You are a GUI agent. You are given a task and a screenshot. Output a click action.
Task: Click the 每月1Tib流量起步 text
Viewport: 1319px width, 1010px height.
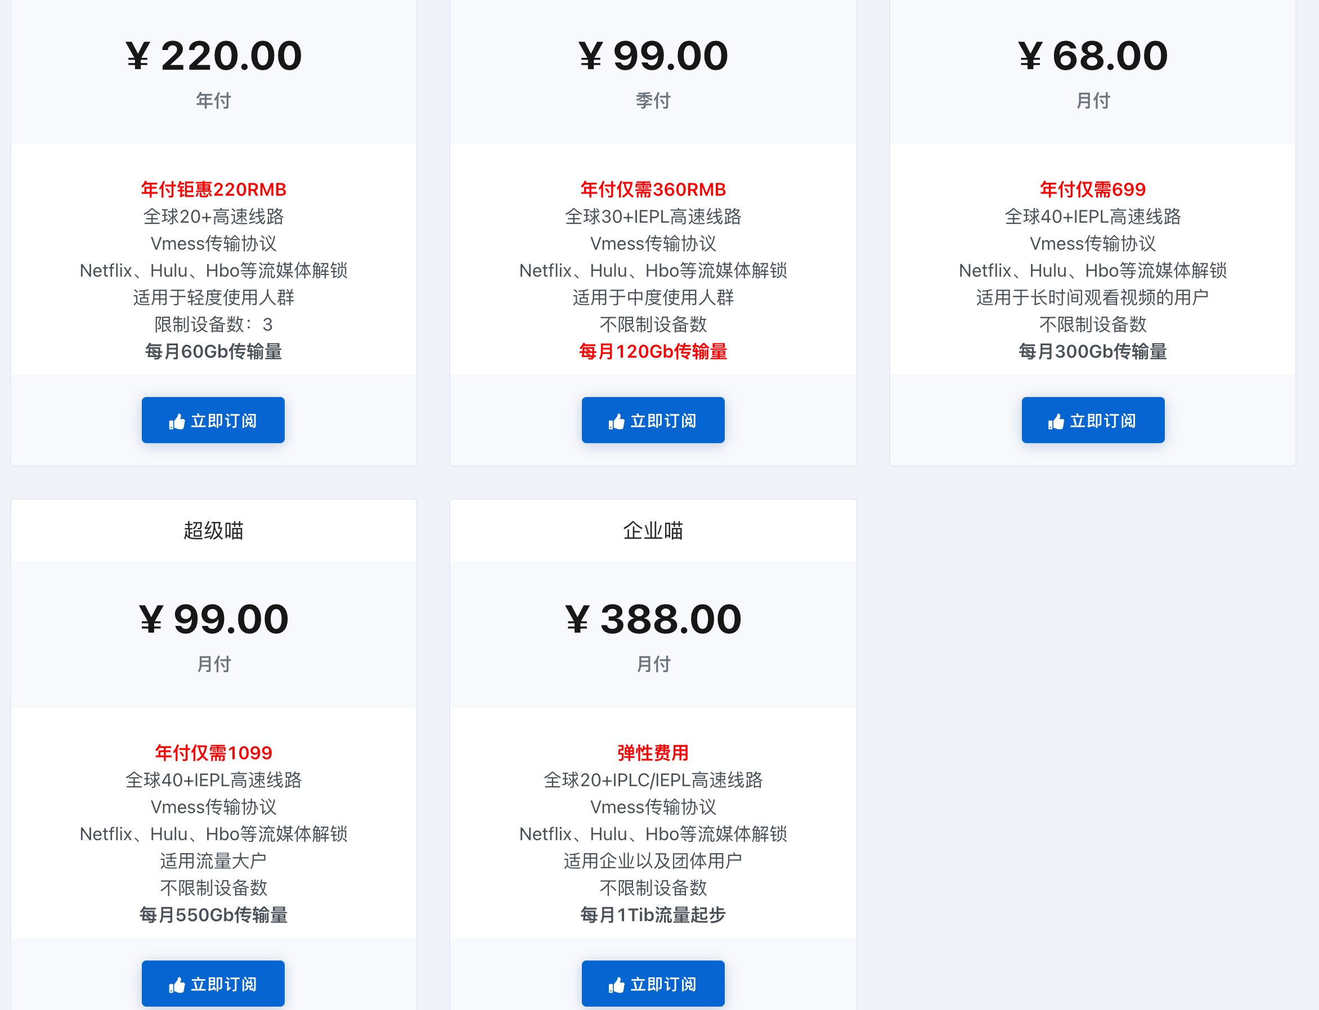tap(653, 915)
